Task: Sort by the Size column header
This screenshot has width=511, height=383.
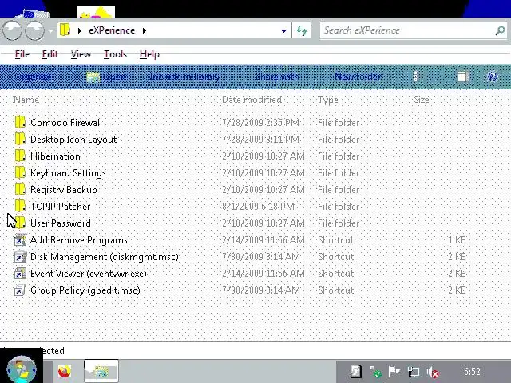Action: [x=421, y=100]
